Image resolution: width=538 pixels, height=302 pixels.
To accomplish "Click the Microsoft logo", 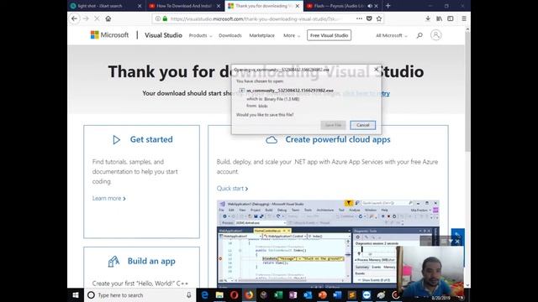I will pos(109,35).
